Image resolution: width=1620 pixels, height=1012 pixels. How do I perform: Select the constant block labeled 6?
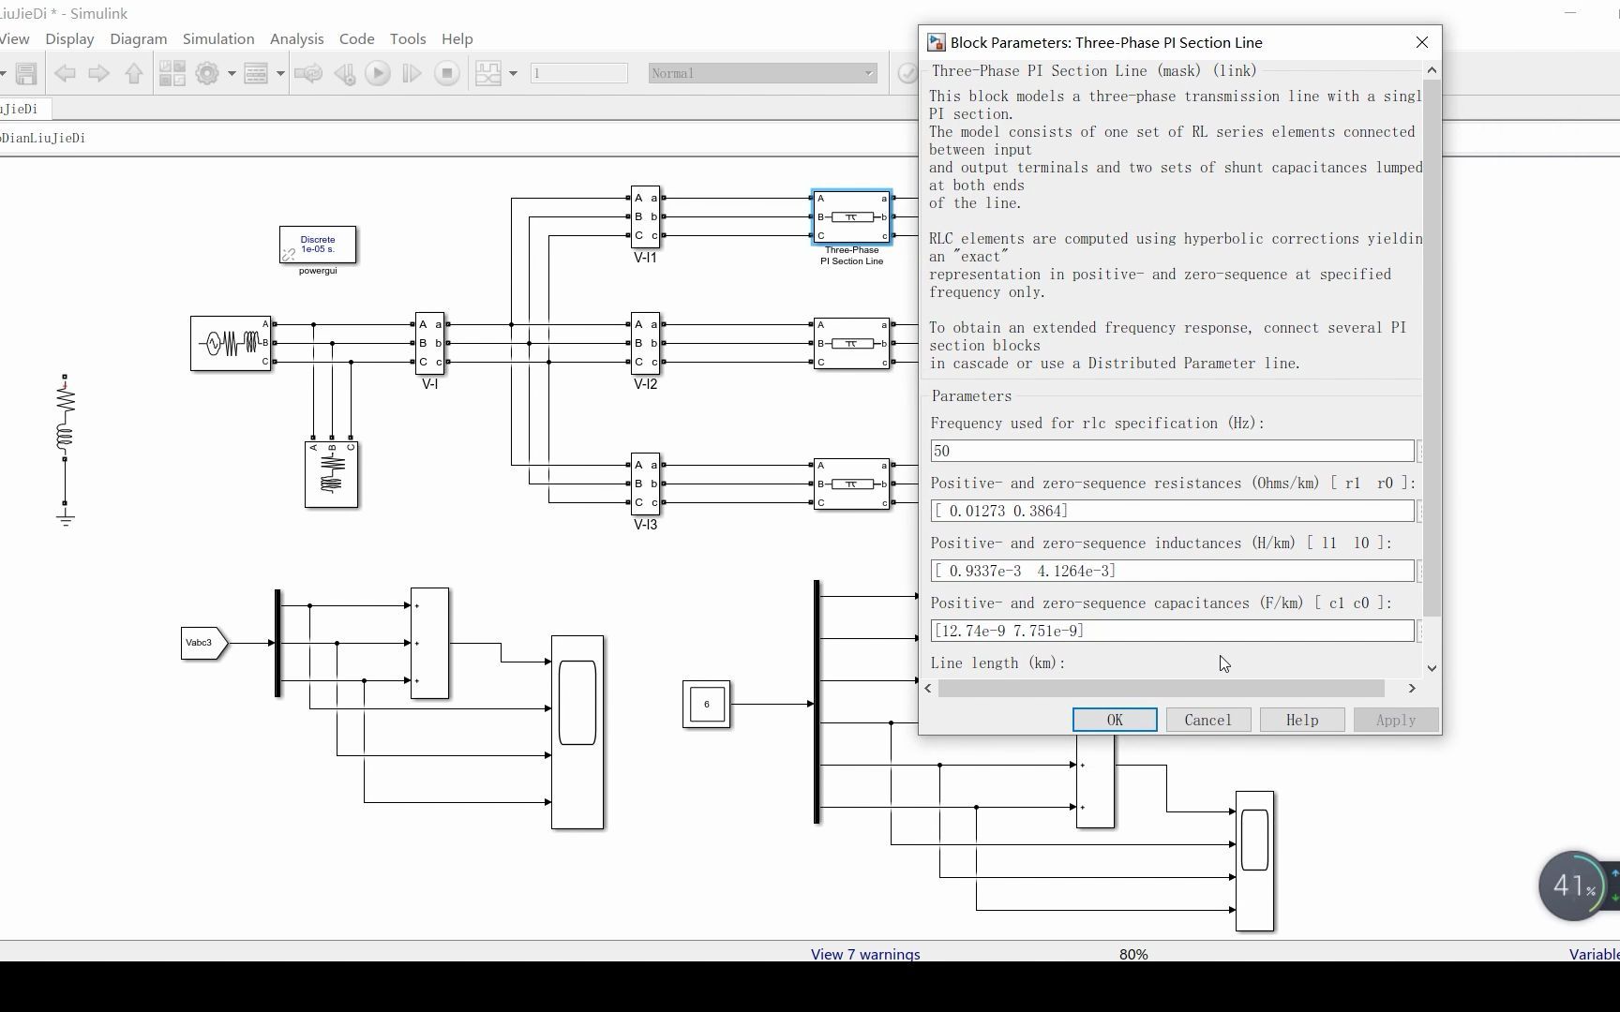tap(707, 705)
